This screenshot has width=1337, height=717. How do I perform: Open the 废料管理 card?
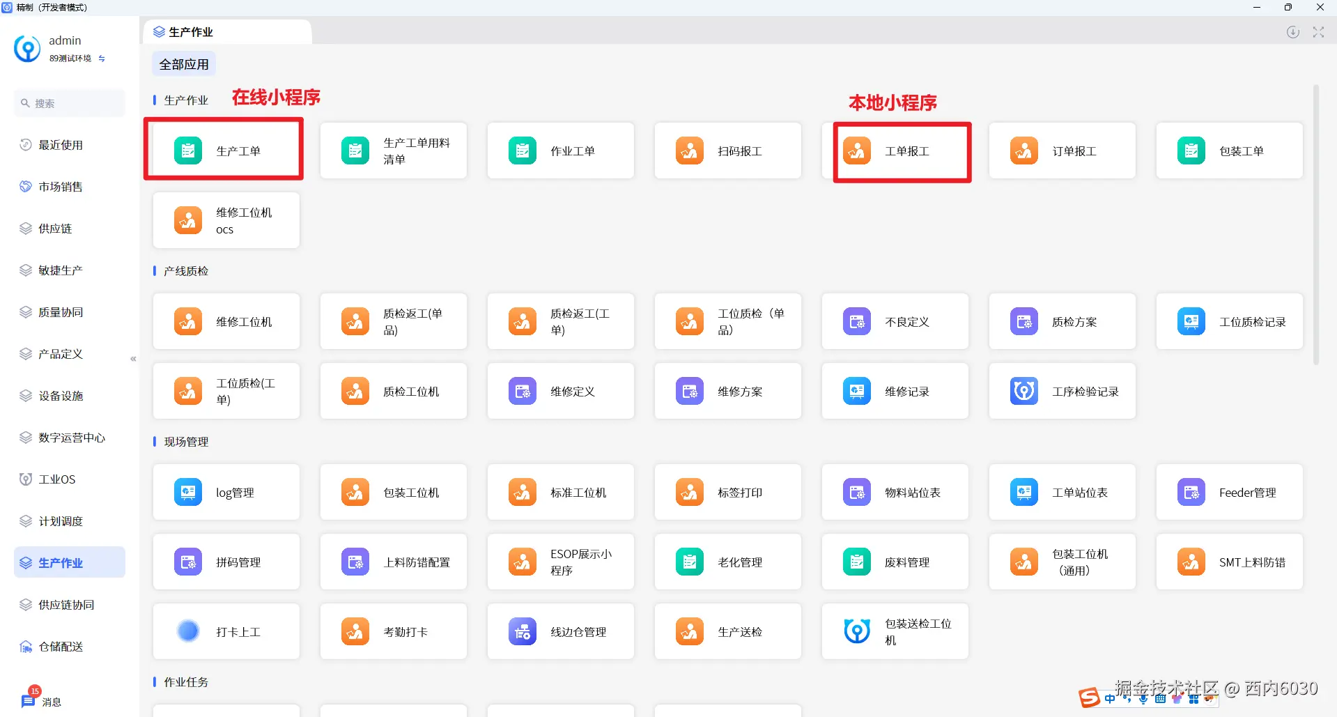pyautogui.click(x=895, y=562)
